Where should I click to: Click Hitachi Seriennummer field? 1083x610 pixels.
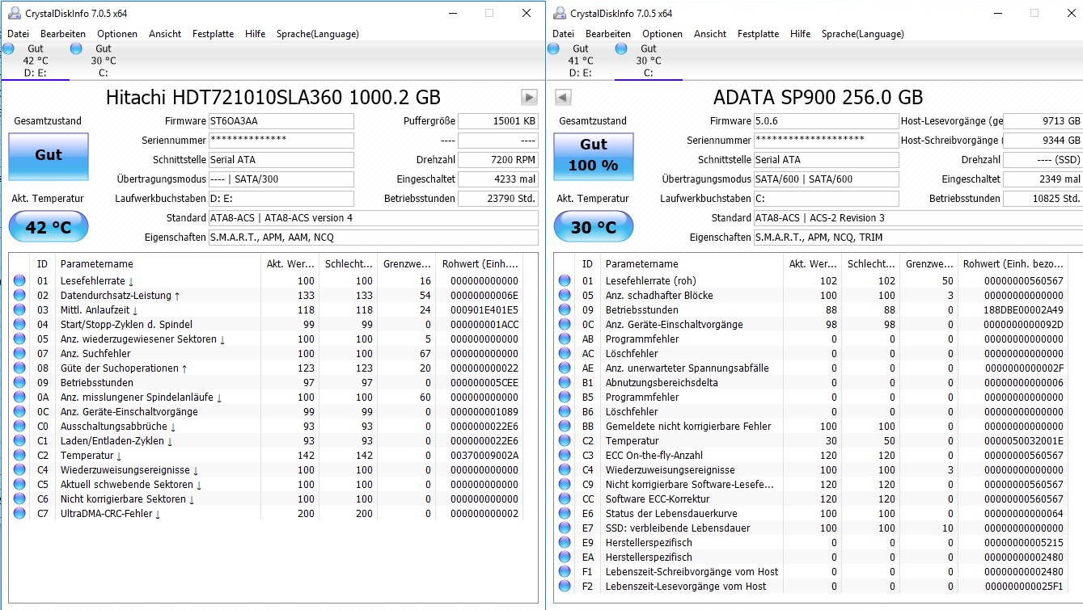pyautogui.click(x=281, y=141)
